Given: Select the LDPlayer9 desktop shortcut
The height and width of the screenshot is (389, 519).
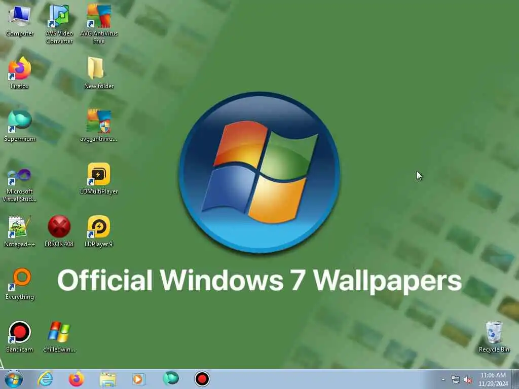Looking at the screenshot, I should (99, 231).
